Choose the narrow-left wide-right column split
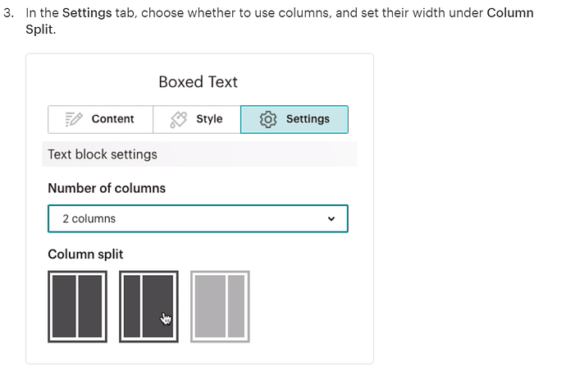566x381 pixels. [148, 306]
